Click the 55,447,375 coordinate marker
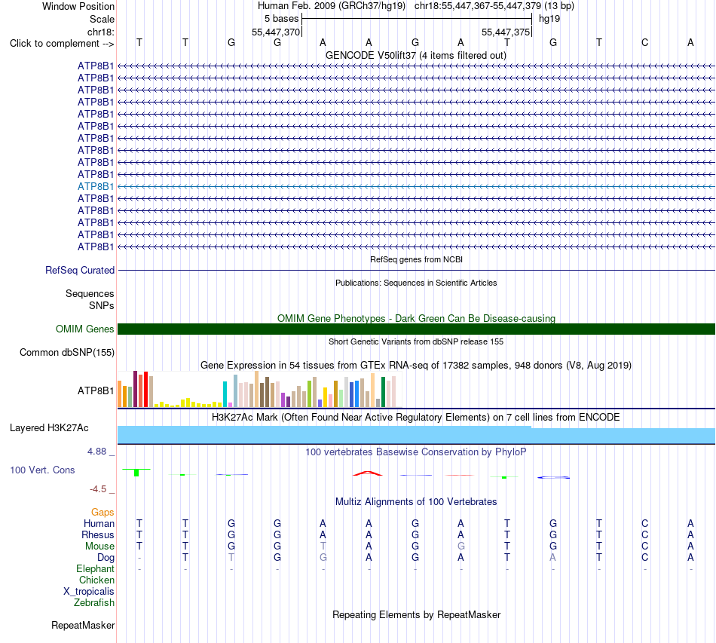This screenshot has height=643, width=716. tap(506, 32)
